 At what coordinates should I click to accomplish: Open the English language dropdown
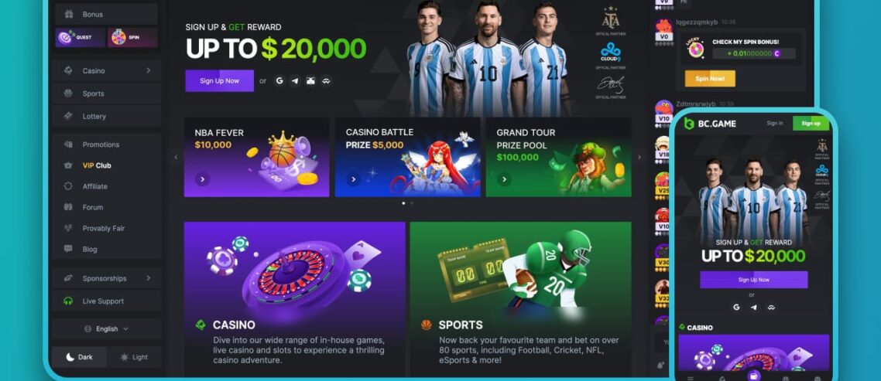point(106,328)
